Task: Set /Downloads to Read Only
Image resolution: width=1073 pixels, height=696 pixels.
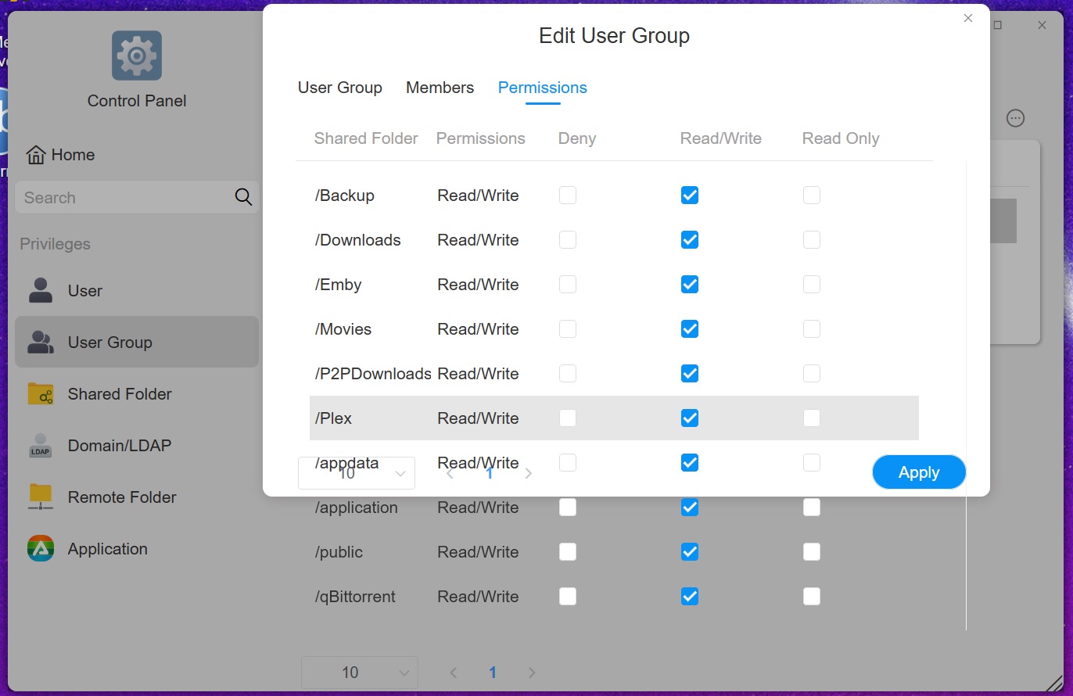Action: 812,240
